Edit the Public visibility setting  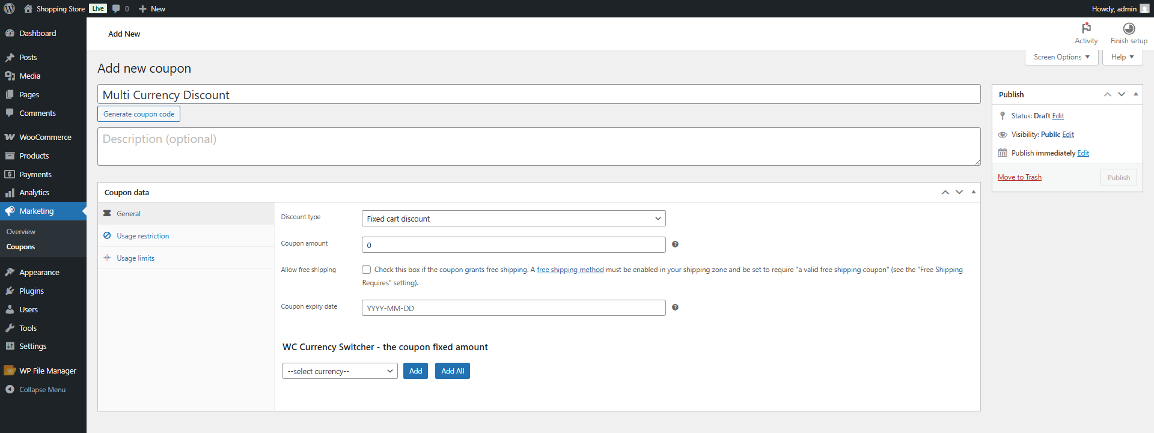pos(1068,135)
